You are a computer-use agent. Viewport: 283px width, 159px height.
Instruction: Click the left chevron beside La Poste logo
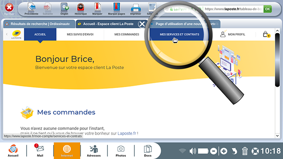7,34
